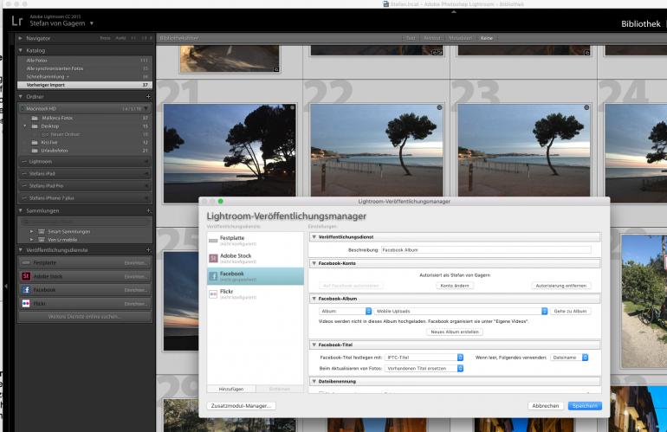Collapse the Facebook-Konto section
Image resolution: width=667 pixels, height=432 pixels.
coord(314,264)
